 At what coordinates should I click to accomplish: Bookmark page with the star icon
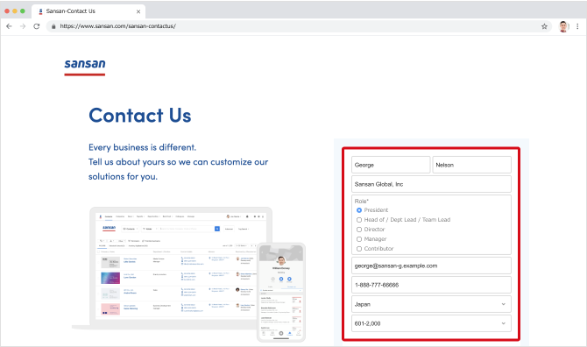coord(544,26)
